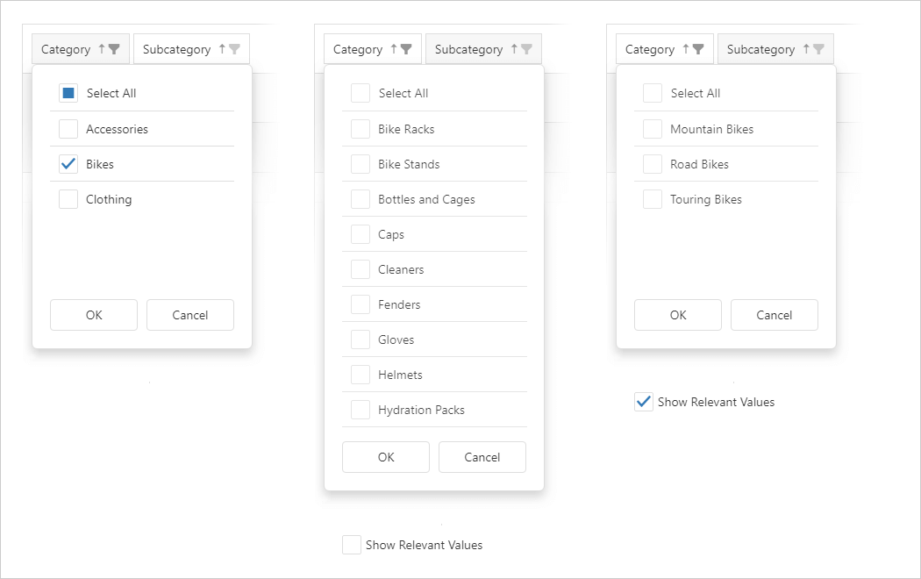Click the sort arrow on rightmost Category column

(687, 49)
